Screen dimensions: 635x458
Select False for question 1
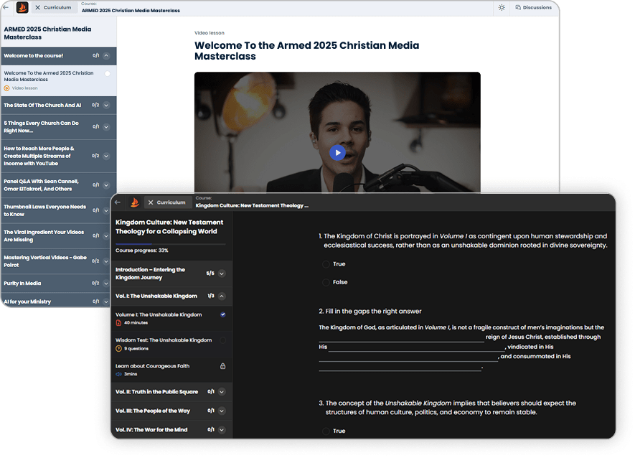pos(326,282)
